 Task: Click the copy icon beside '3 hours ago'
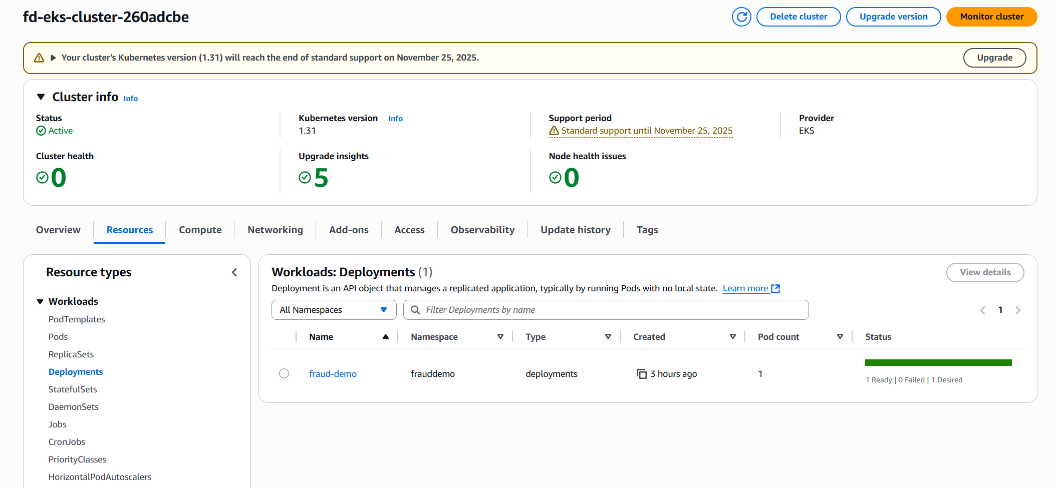641,374
